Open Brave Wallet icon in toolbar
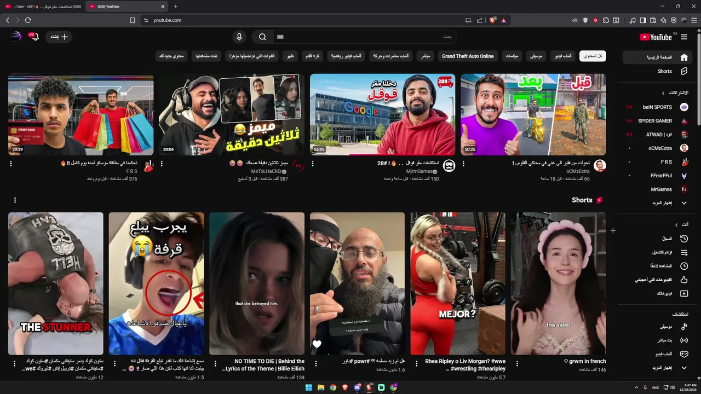The width and height of the screenshot is (701, 394). [653, 20]
